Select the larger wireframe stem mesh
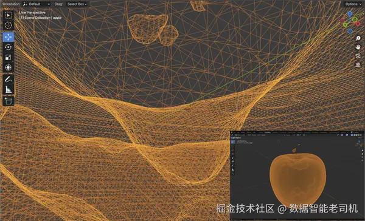This screenshot has width=365, height=221. point(147,29)
